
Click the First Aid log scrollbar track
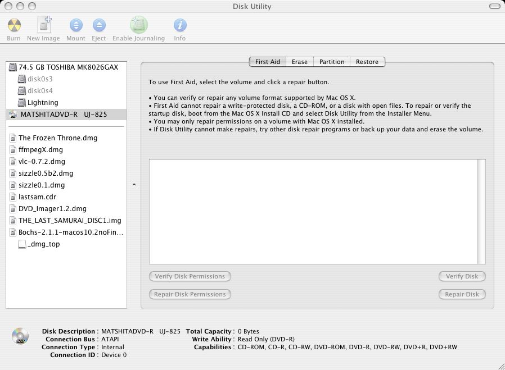click(481, 212)
